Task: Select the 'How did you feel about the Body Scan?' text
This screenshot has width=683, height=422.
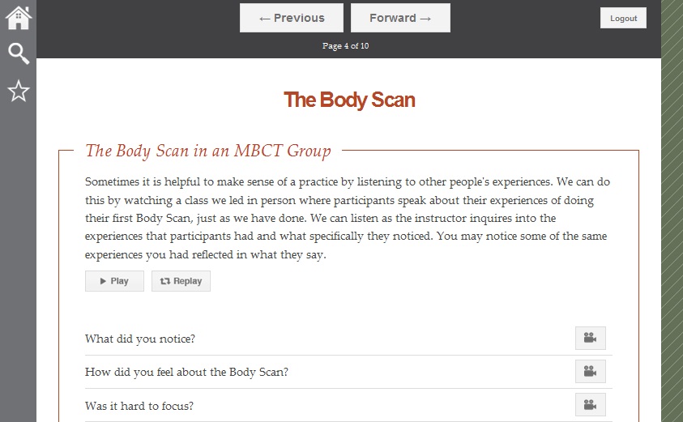Action: click(x=186, y=372)
